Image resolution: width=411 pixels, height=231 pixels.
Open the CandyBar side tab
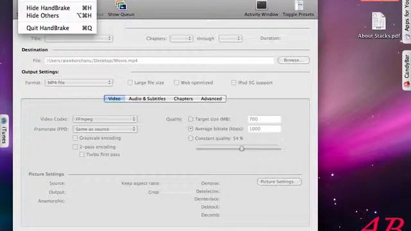(x=407, y=70)
